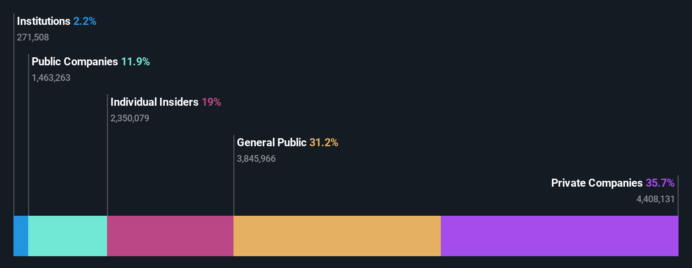This screenshot has width=692, height=268.
Task: Click the 2,350,079 shares value
Action: 130,118
